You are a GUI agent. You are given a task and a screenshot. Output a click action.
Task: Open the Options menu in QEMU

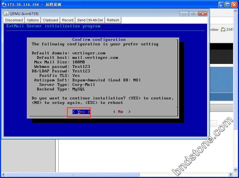point(33,20)
